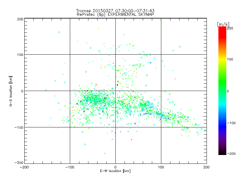The width and height of the screenshot is (243, 182).
Task: Click the red X marker near the zero line
Action: tap(96, 85)
